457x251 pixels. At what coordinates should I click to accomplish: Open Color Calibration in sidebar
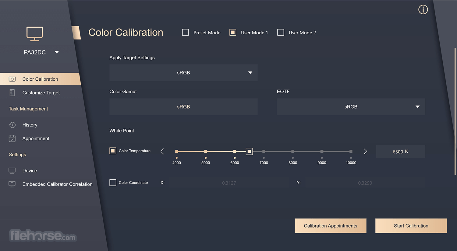(x=40, y=79)
